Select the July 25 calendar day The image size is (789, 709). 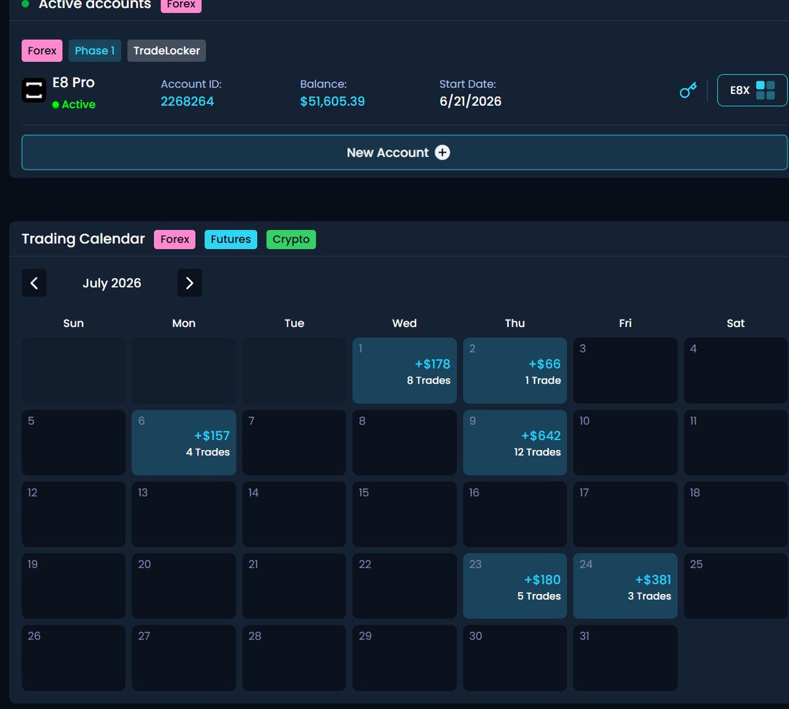pyautogui.click(x=736, y=586)
